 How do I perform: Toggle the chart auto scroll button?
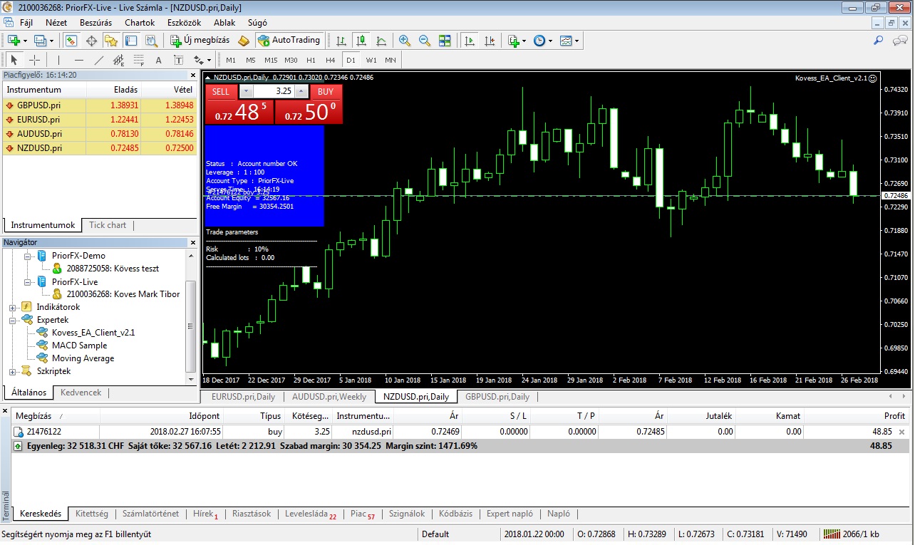click(x=469, y=41)
